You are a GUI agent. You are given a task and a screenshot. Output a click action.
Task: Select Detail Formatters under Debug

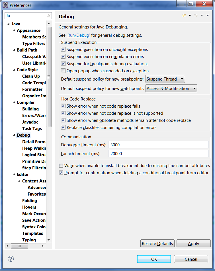34,142
